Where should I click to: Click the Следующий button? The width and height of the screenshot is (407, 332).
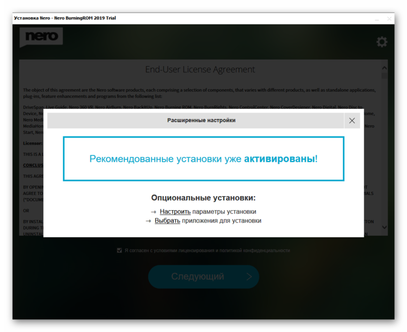(203, 276)
